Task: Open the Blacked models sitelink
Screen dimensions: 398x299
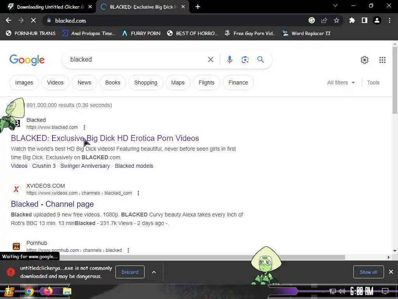Action: (134, 166)
